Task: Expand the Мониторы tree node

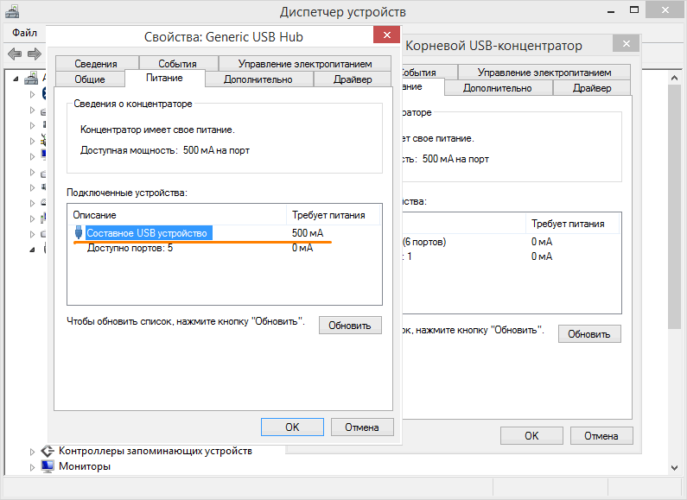Action: [32, 467]
